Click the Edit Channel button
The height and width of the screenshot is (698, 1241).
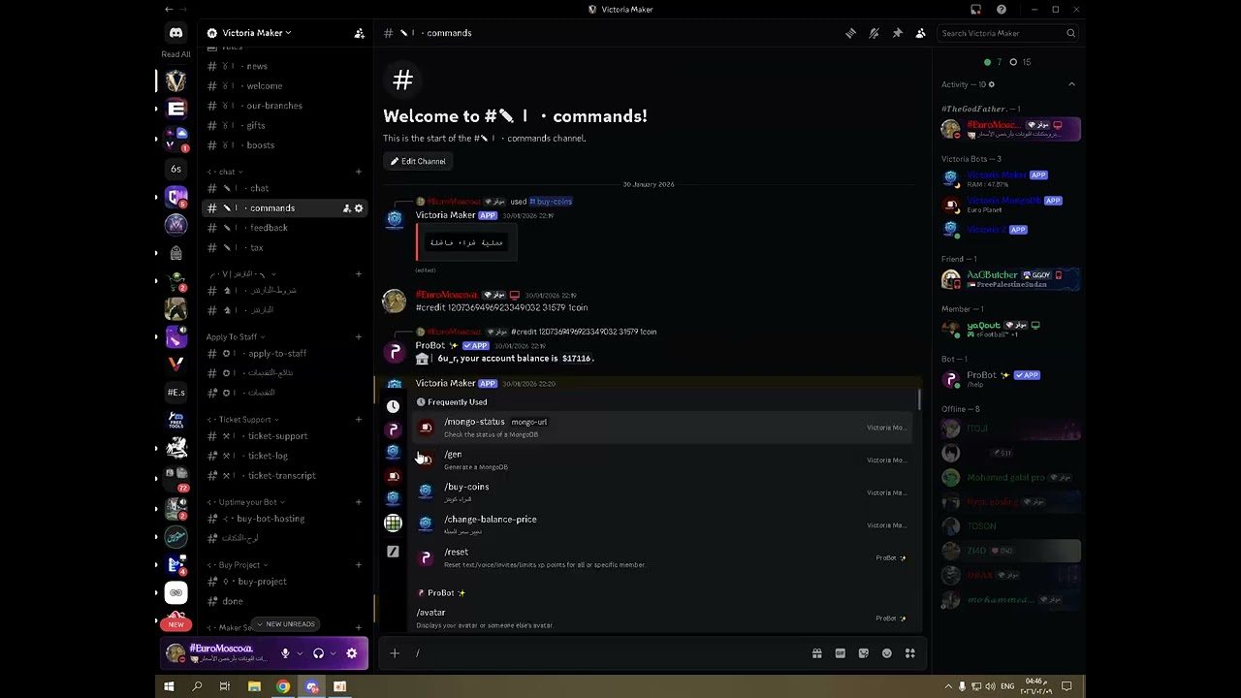pyautogui.click(x=418, y=161)
